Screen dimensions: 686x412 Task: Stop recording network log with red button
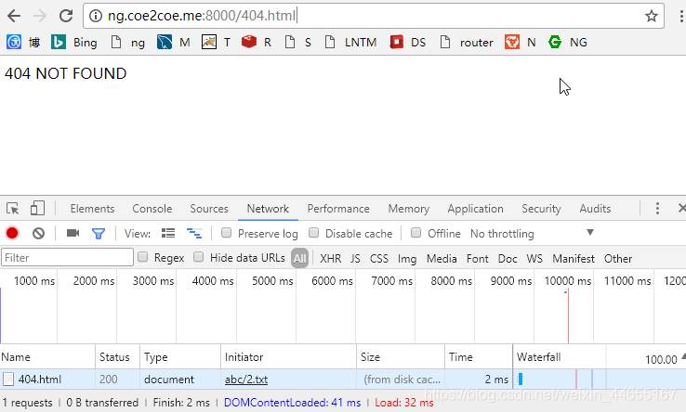[12, 233]
